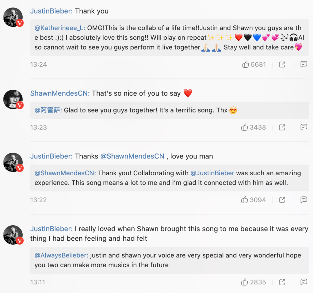Repost the 13:24 JustinBieber "Thank you" comment

coord(282,65)
